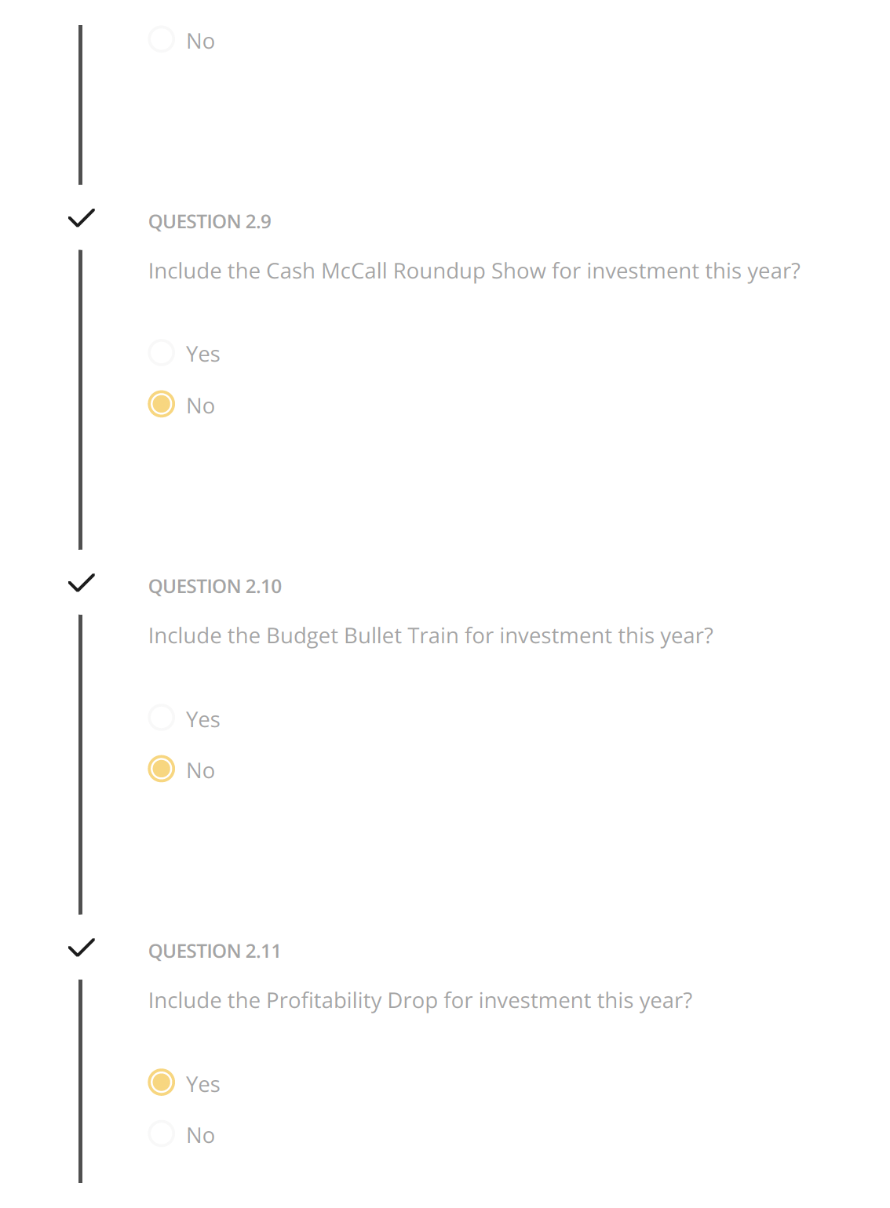Select the unselected No radio button above Question 2.9

(162, 40)
